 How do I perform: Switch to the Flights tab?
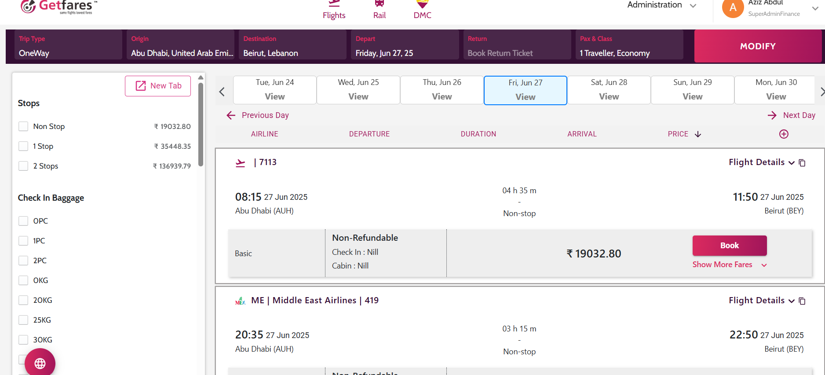334,10
